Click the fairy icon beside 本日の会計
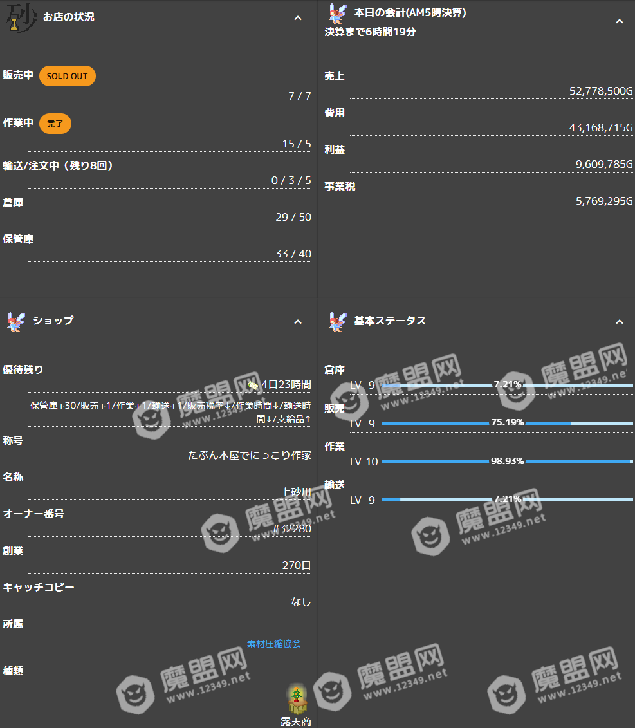The height and width of the screenshot is (728, 635). tap(336, 14)
